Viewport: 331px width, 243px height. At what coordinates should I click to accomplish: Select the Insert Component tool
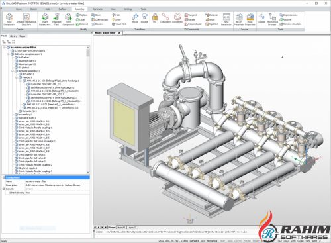[45, 19]
